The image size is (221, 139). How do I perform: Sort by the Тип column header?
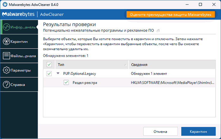(x=92, y=64)
